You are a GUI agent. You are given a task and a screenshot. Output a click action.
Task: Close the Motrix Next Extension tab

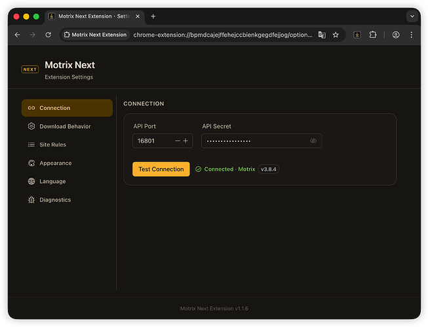138,16
